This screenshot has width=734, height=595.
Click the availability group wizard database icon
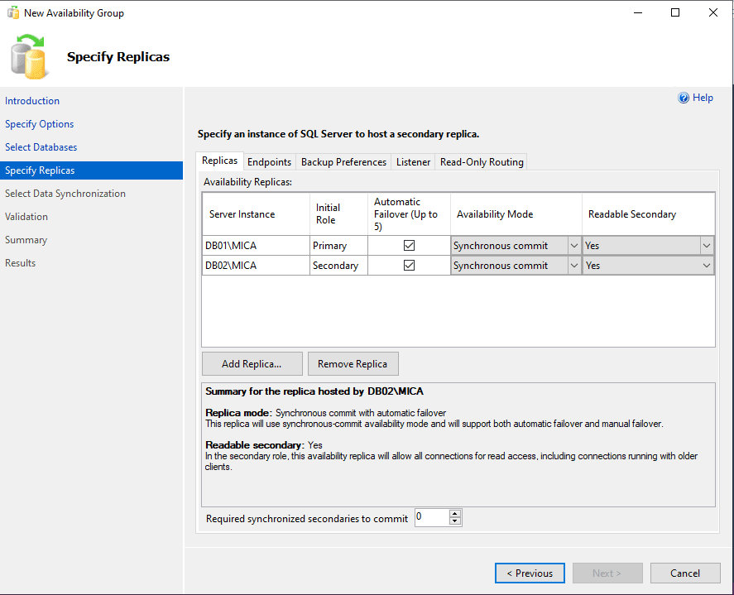(x=31, y=56)
